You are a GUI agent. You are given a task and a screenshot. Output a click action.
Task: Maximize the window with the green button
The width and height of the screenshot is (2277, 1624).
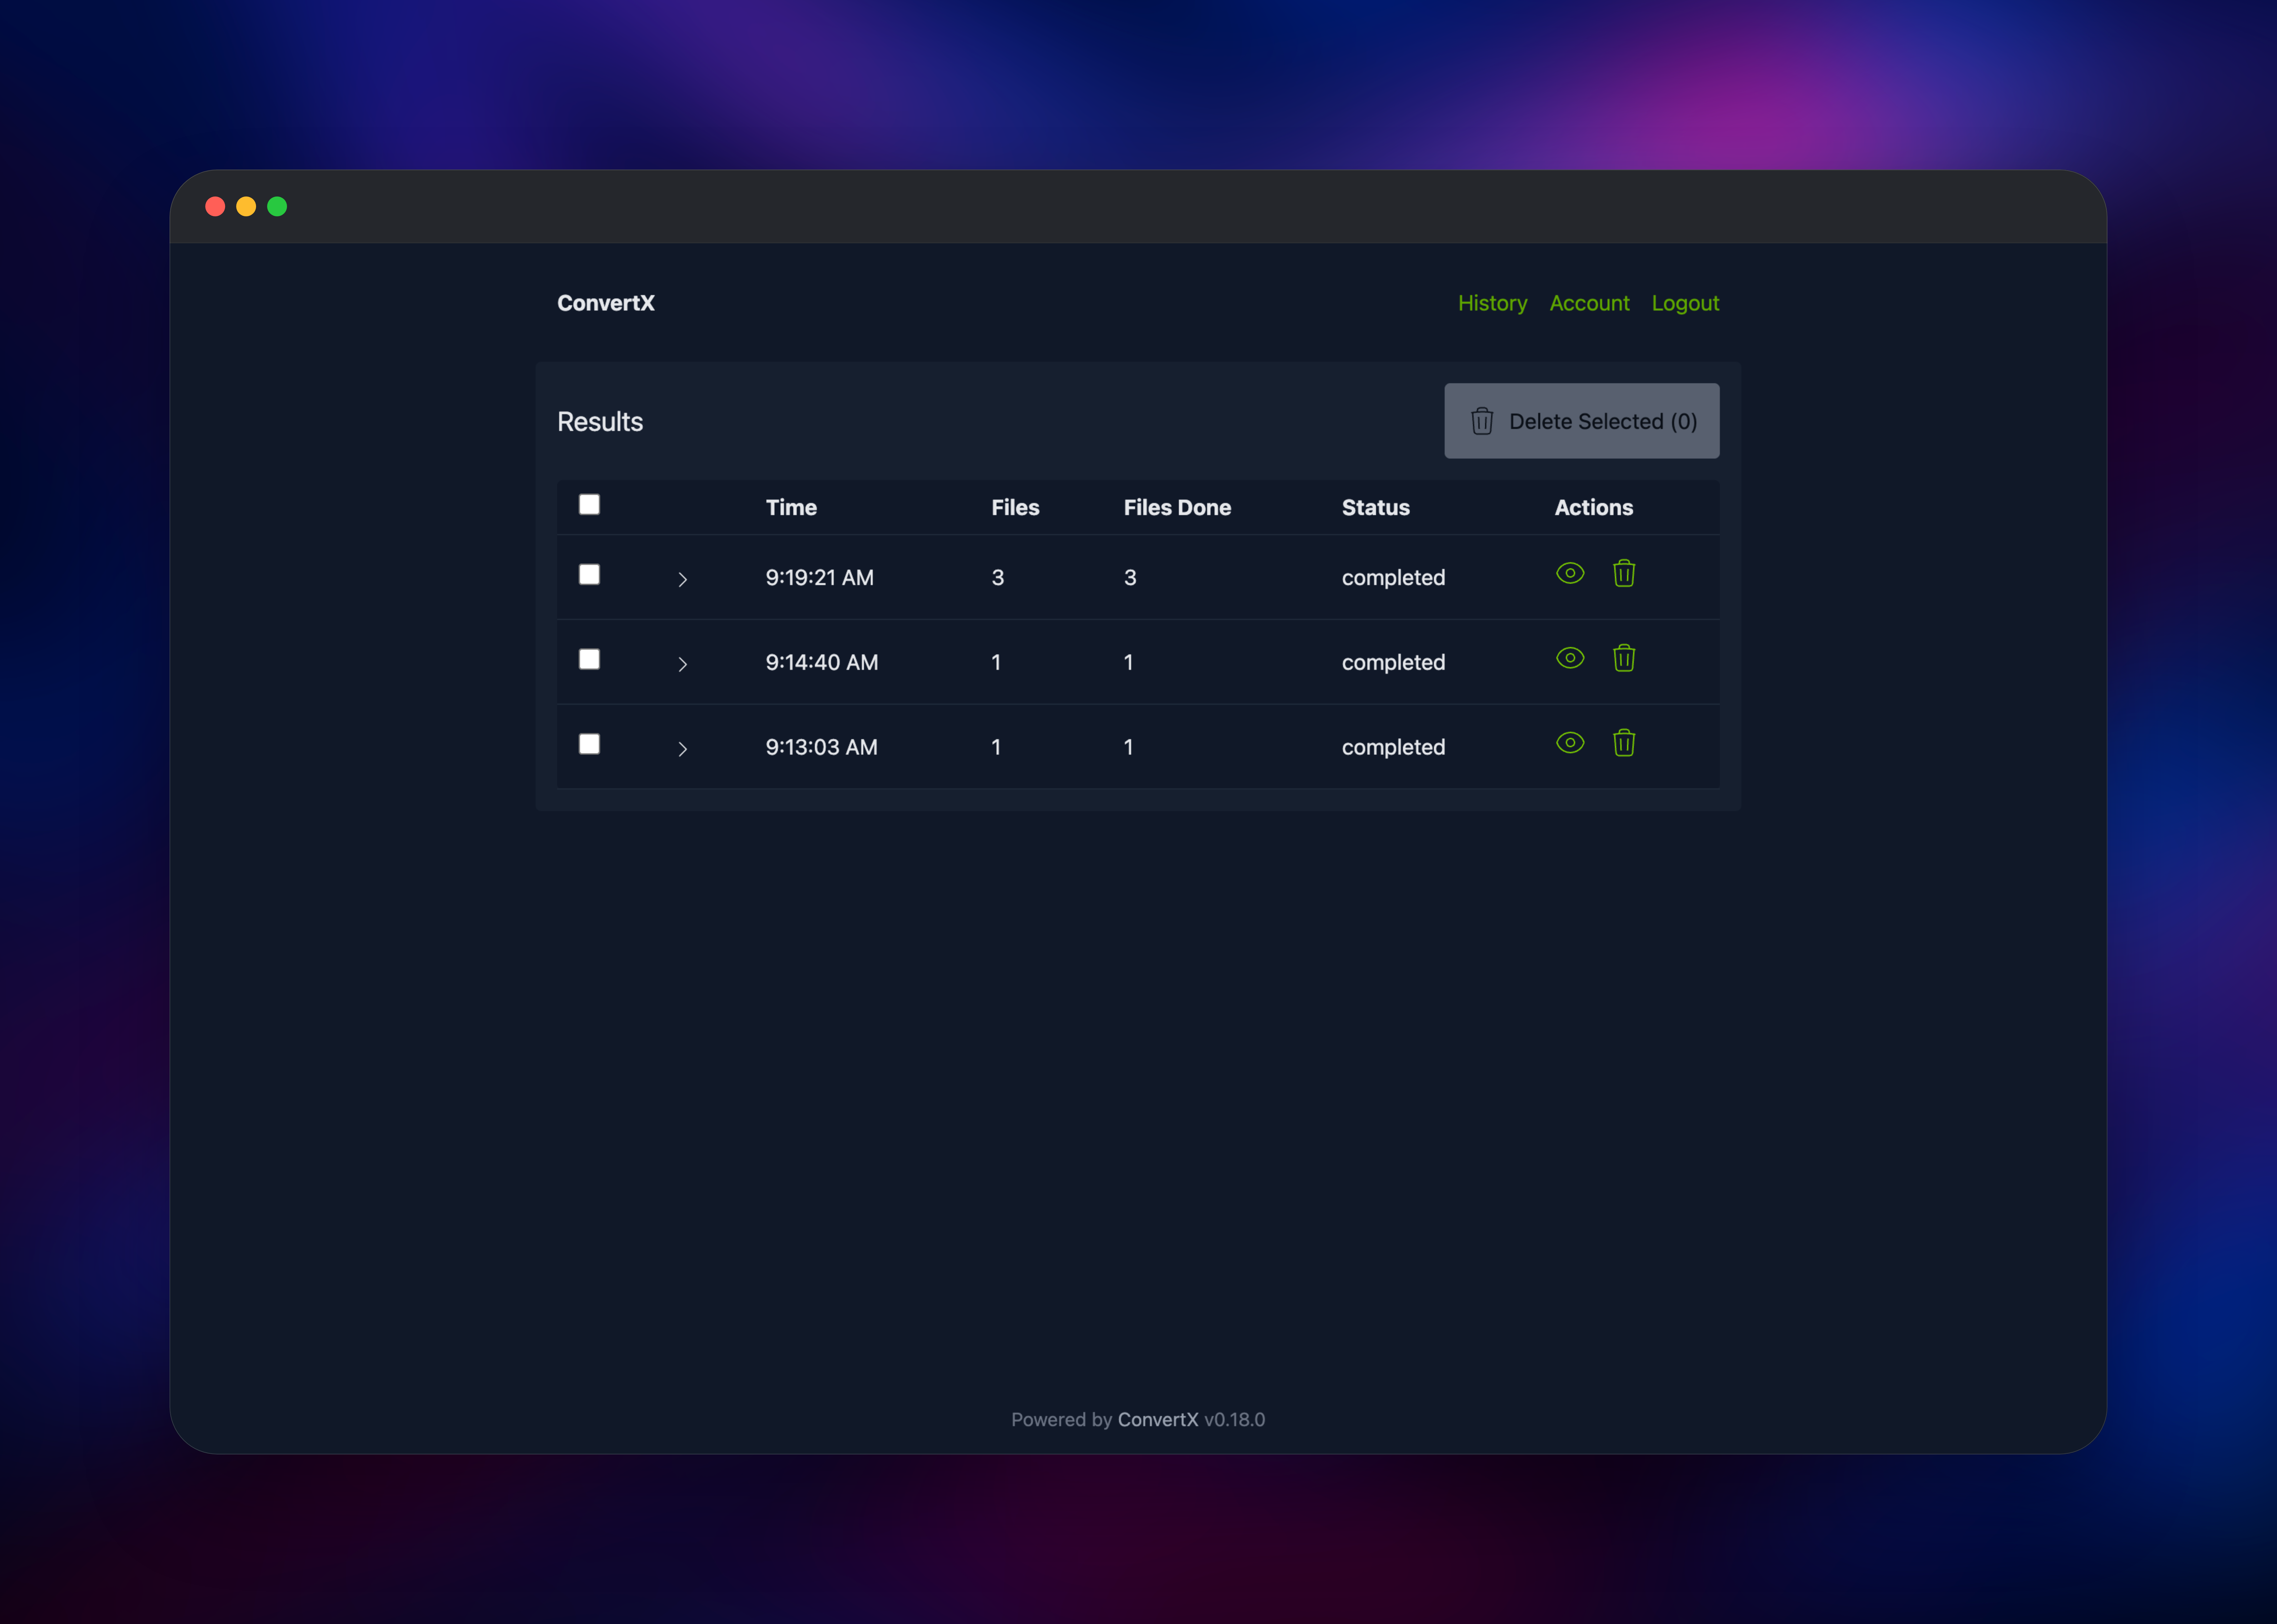click(x=277, y=206)
